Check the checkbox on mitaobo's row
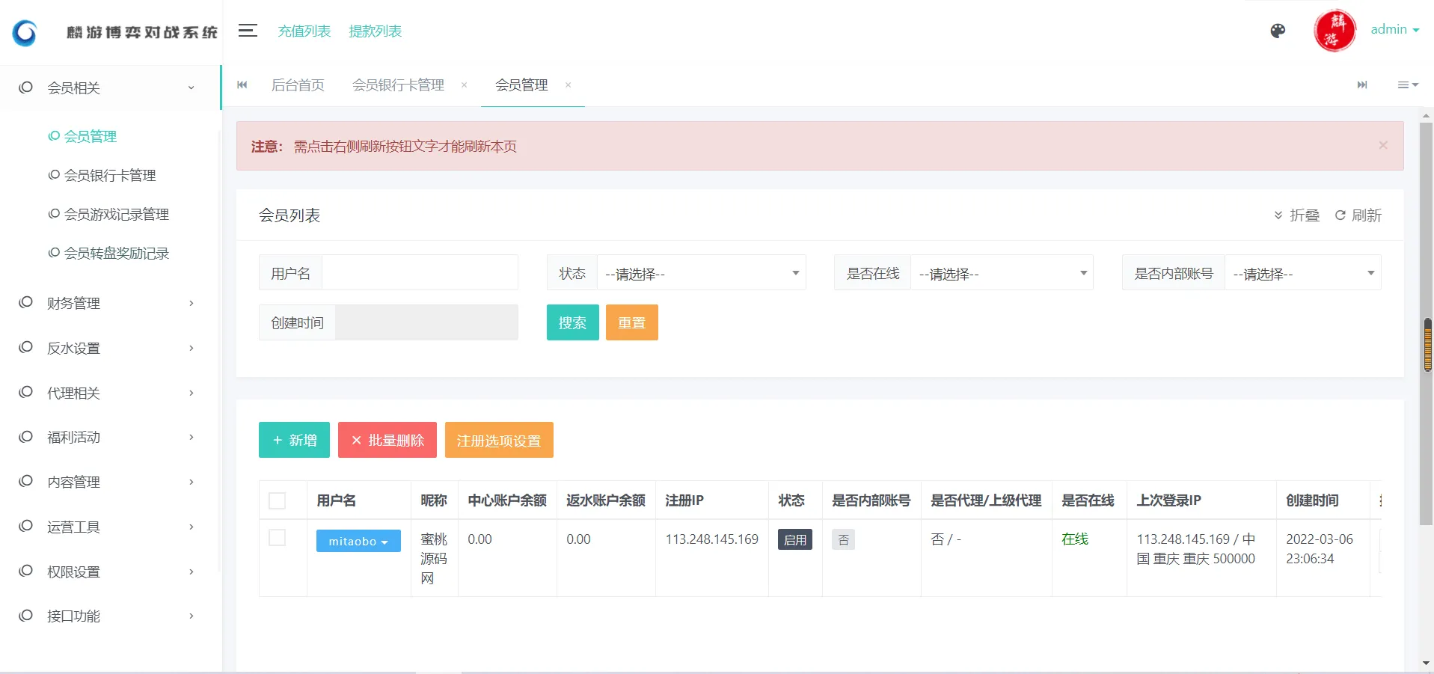The image size is (1434, 674). pyautogui.click(x=278, y=537)
